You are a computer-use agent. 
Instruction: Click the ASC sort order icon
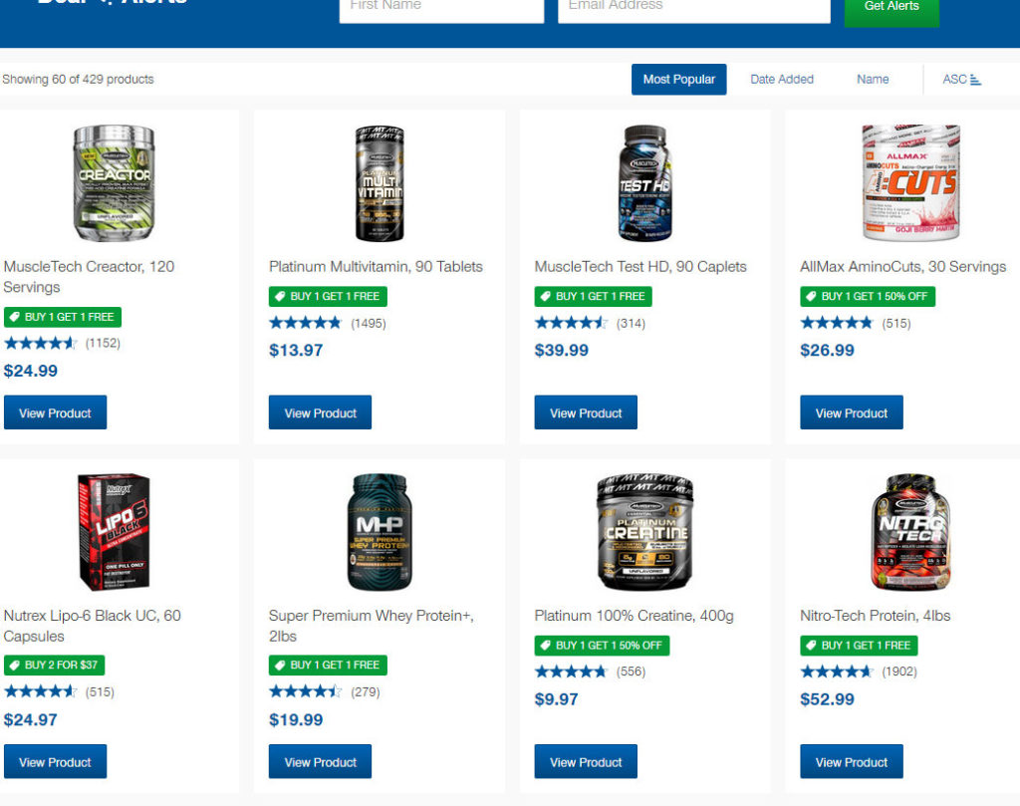point(975,80)
